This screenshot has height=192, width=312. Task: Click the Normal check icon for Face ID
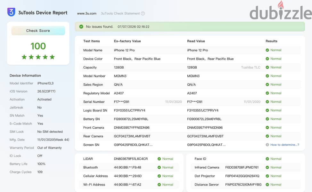click(x=267, y=159)
